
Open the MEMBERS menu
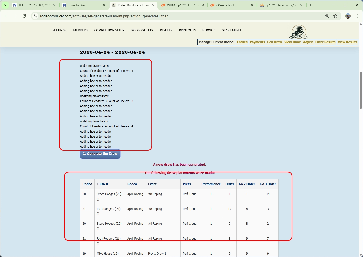click(80, 30)
